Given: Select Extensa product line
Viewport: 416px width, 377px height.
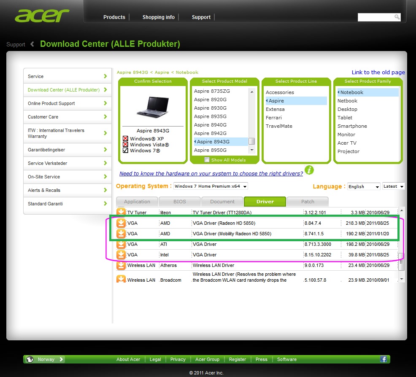Looking at the screenshot, I should click(x=275, y=109).
